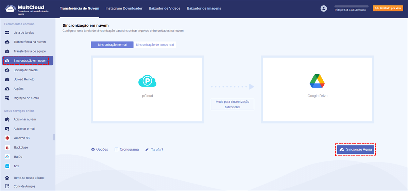408x191 pixels.
Task: Click the Meus serviços online section label
Action: 19,111
